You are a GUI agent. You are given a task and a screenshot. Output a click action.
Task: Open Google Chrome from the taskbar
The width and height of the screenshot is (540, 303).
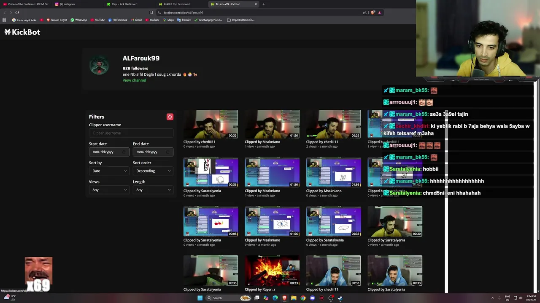[x=303, y=298]
